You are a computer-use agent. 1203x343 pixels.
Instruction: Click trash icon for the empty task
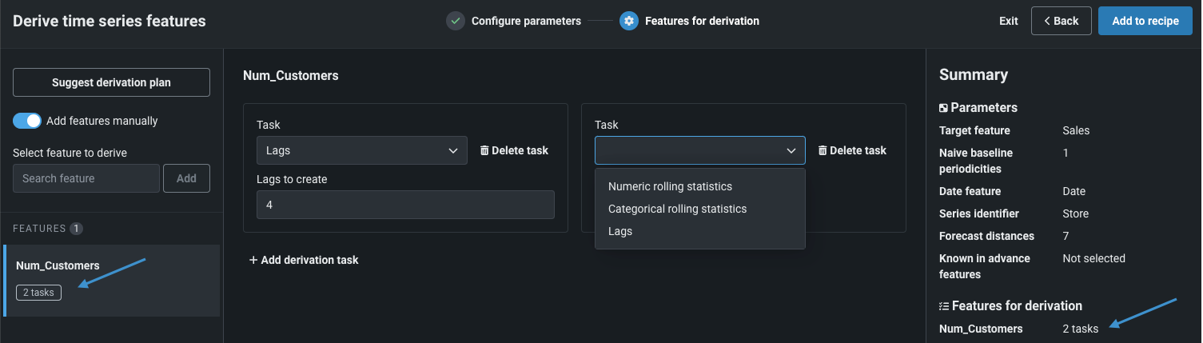click(823, 150)
